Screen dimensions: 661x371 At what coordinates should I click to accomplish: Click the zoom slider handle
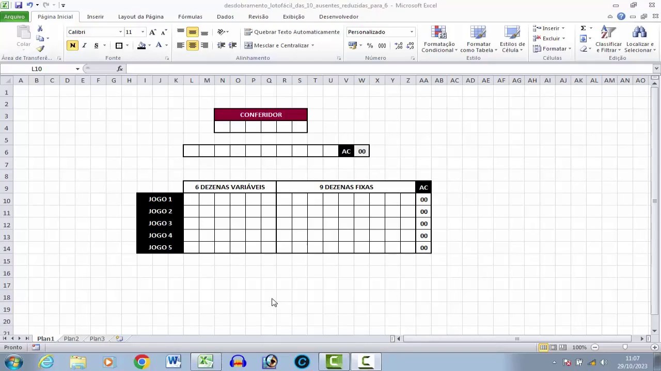click(x=624, y=347)
